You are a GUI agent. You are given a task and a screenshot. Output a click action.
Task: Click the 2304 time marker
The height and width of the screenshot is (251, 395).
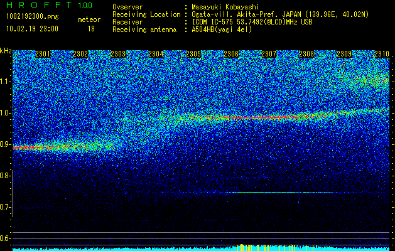pyautogui.click(x=156, y=54)
